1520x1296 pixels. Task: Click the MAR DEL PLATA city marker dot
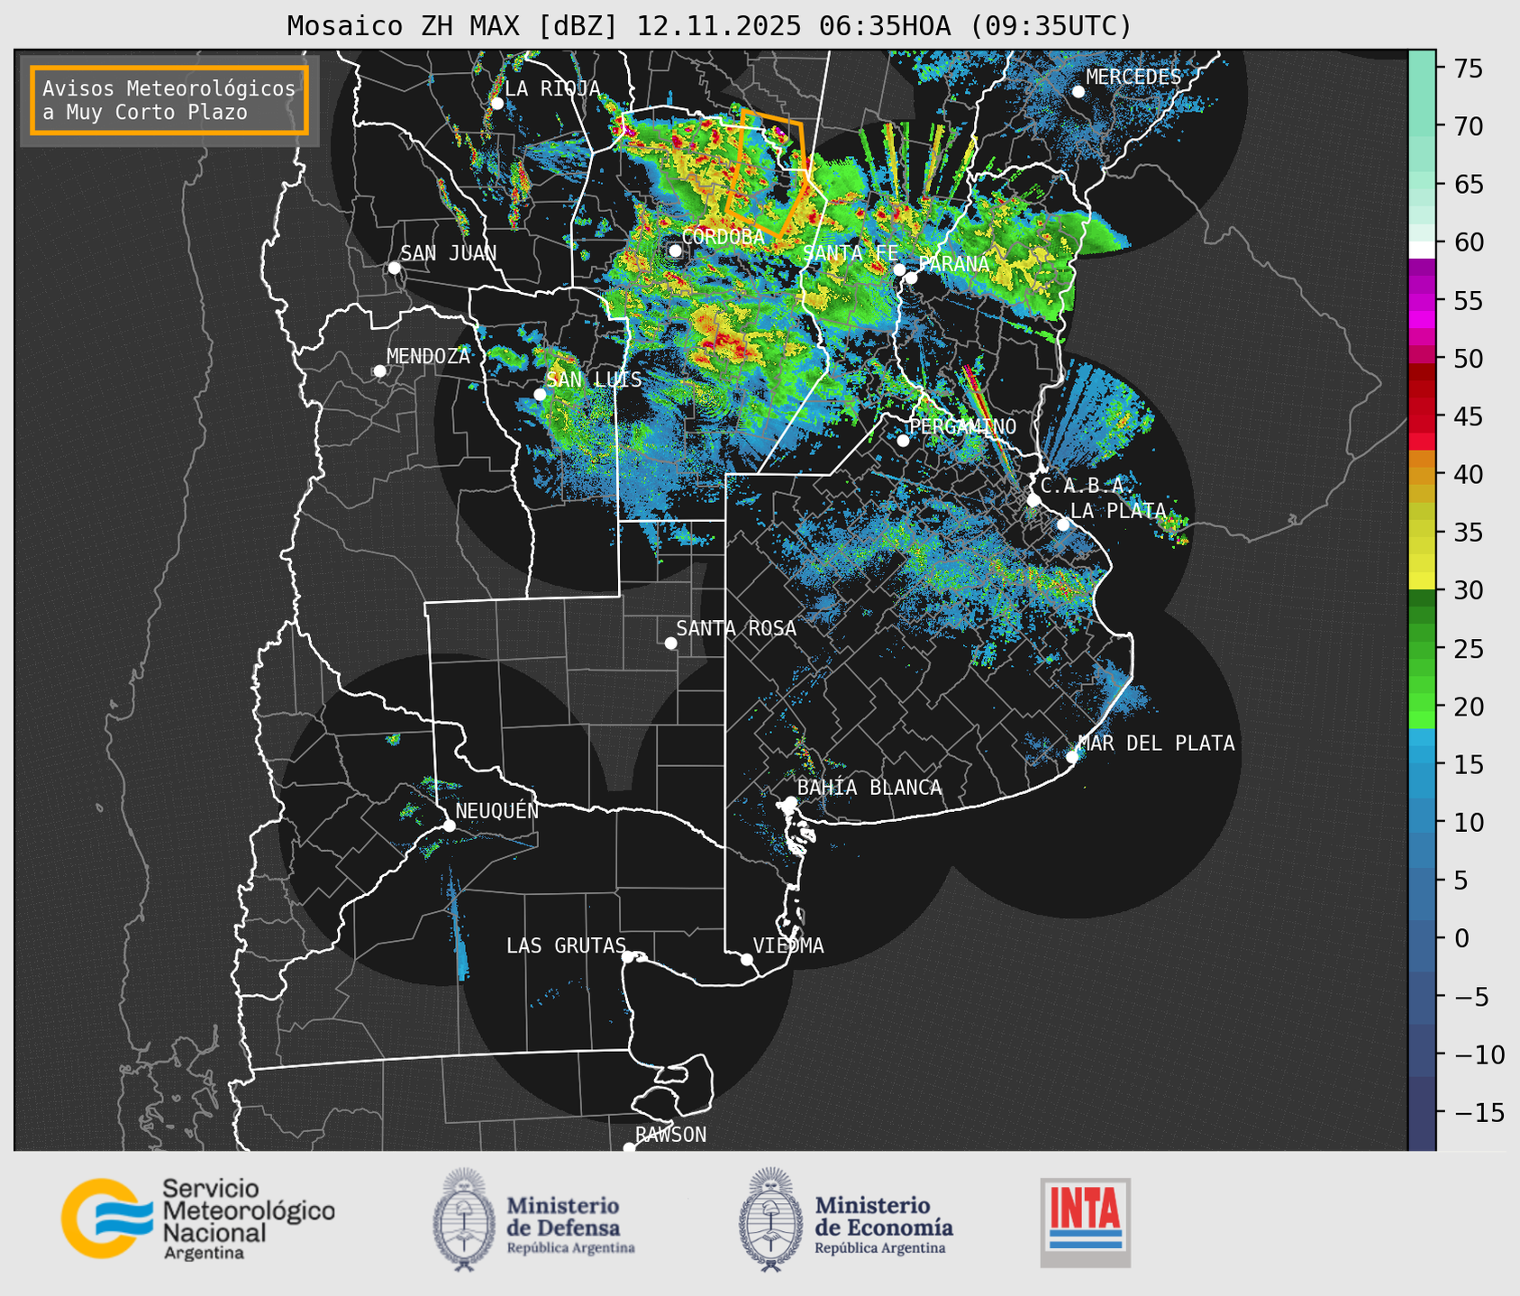(1071, 757)
